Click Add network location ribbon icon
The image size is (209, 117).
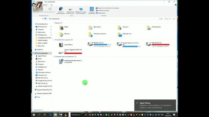pyautogui.click(x=81, y=10)
